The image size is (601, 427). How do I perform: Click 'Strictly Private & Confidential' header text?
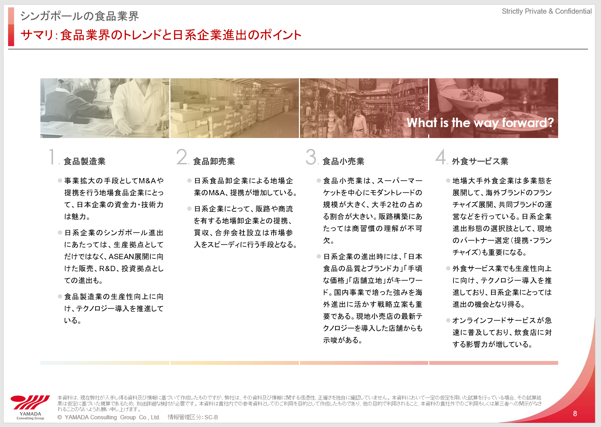(x=547, y=11)
